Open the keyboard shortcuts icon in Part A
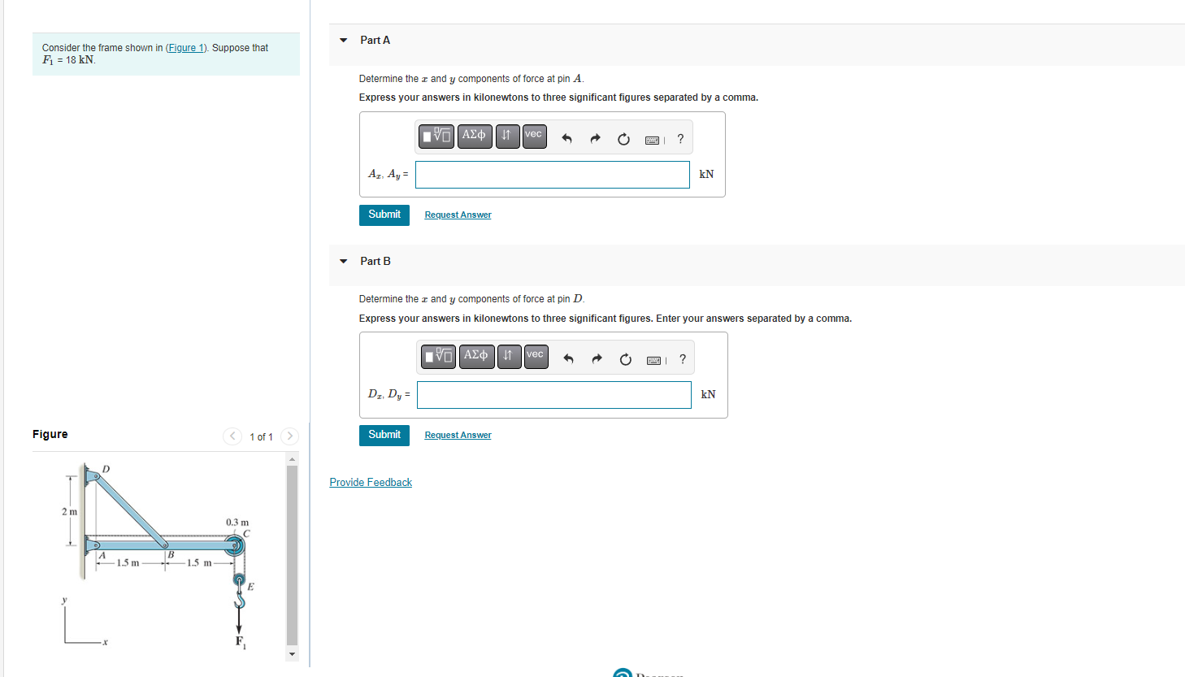This screenshot has height=677, width=1185. 652,139
